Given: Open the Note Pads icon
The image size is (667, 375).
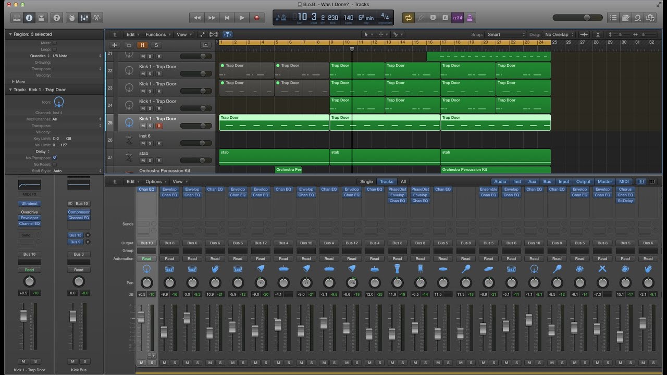Looking at the screenshot, I should pos(626,18).
